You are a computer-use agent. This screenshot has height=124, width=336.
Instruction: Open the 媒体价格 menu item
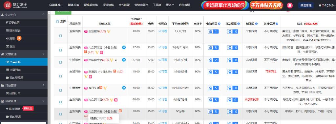(x=73, y=5)
